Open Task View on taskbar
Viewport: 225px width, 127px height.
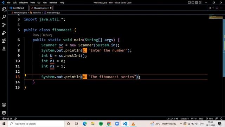click(x=76, y=124)
